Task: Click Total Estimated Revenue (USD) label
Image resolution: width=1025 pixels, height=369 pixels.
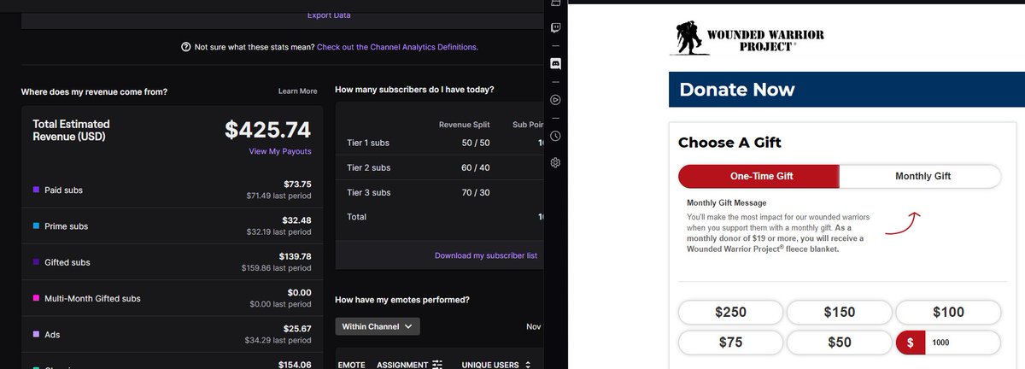Action: tap(71, 130)
